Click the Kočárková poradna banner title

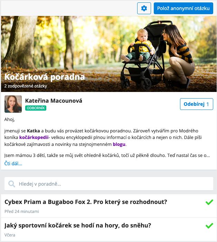pyautogui.click(x=45, y=77)
